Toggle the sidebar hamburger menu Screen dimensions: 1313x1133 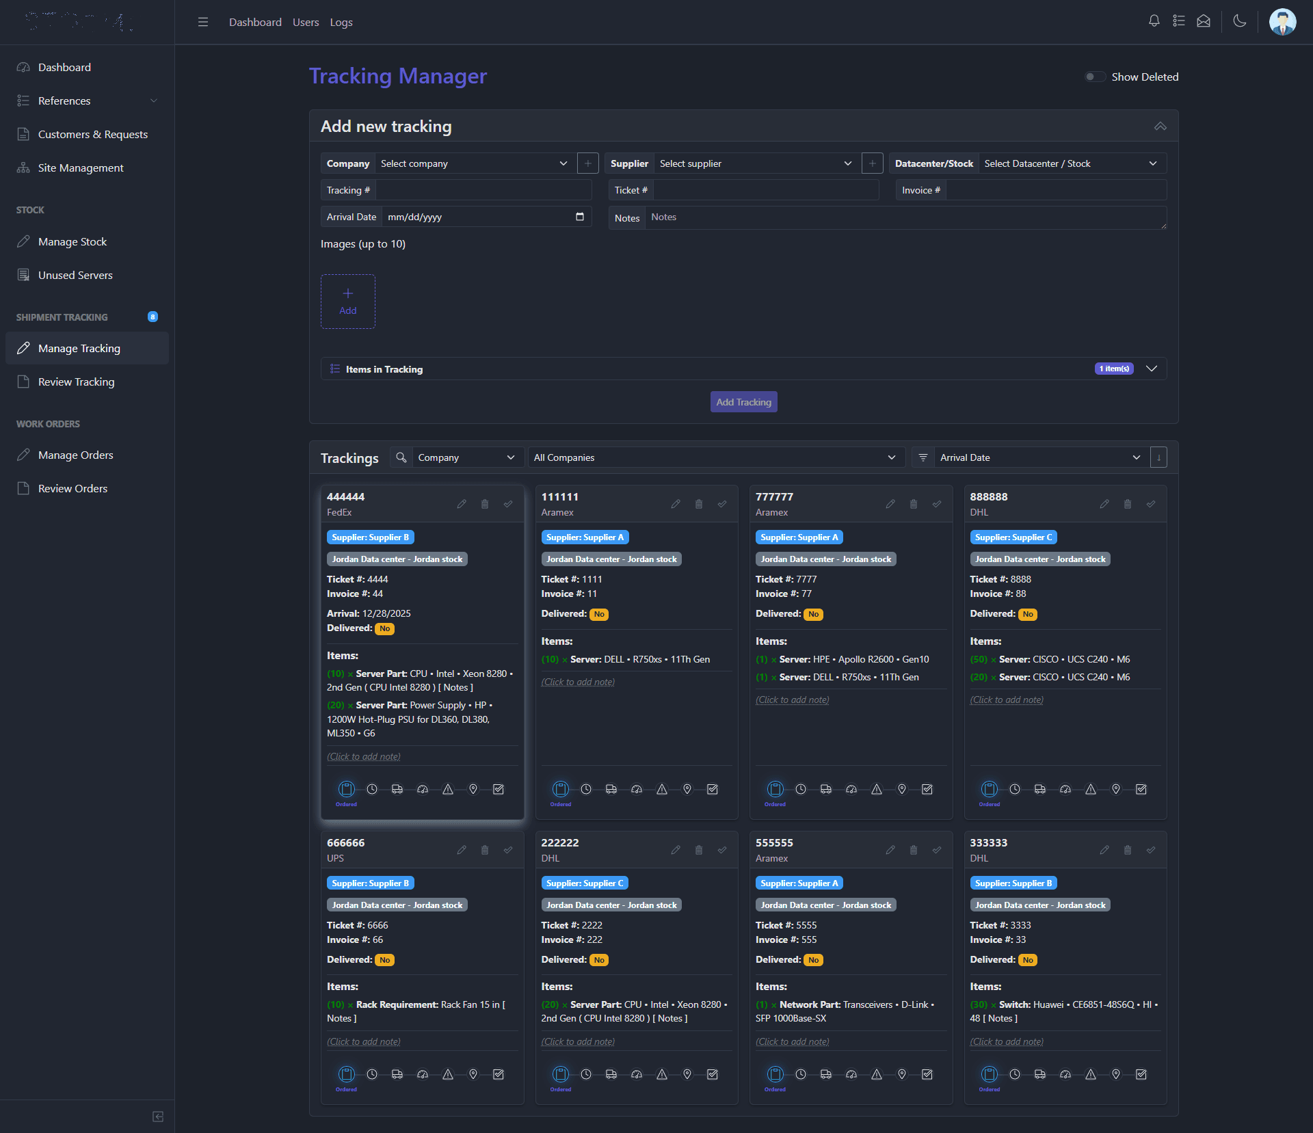pos(203,22)
